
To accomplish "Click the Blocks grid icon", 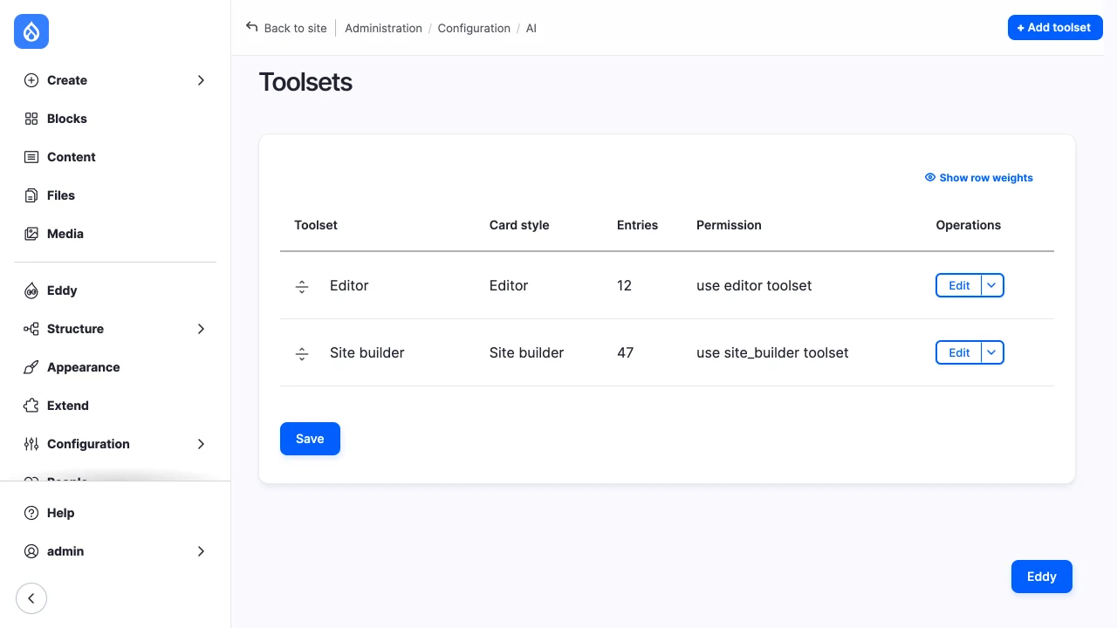I will [x=31, y=119].
